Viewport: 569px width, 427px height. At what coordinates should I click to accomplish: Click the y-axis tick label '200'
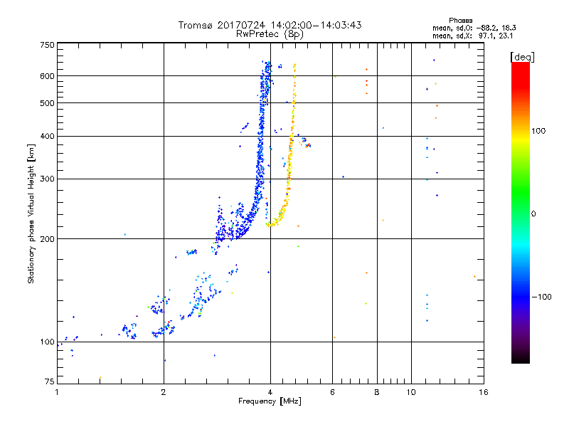pyautogui.click(x=47, y=239)
